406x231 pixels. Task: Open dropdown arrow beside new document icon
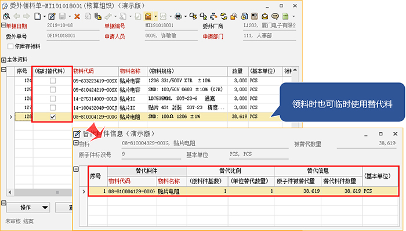(44, 17)
